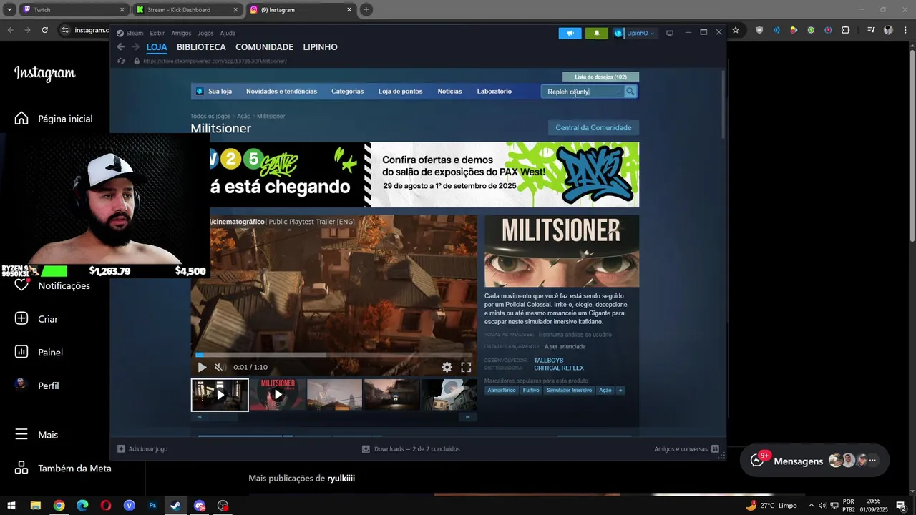Open Amigos e conversas
The image size is (916, 515).
click(686, 449)
